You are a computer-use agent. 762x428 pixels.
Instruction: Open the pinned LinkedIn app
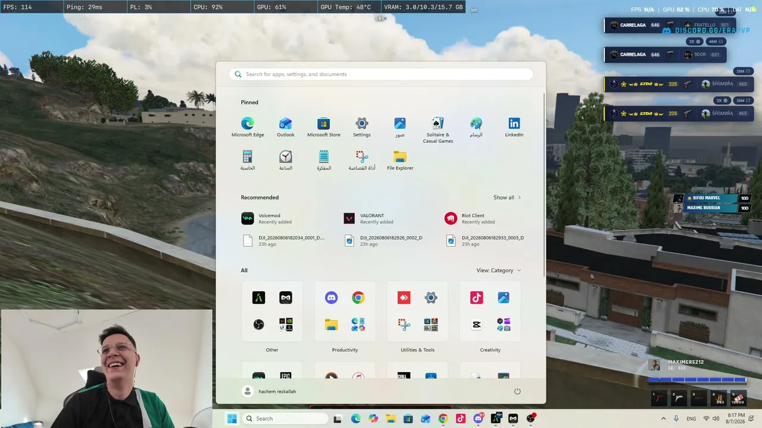tap(514, 127)
